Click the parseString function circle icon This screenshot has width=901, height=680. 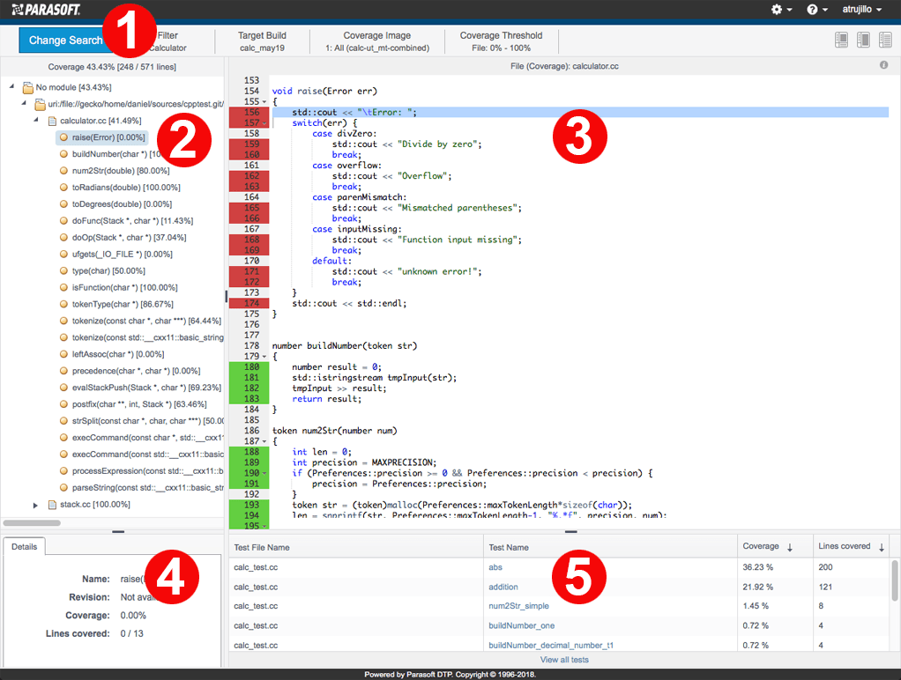(63, 487)
